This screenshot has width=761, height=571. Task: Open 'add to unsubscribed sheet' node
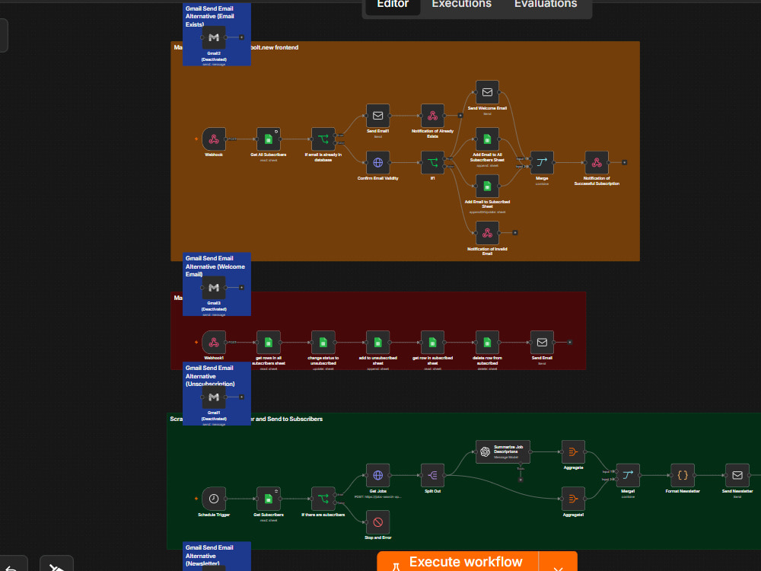377,343
